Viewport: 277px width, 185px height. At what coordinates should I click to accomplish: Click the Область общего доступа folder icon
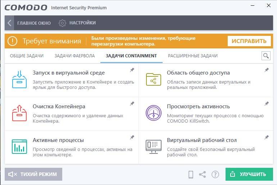click(x=154, y=79)
